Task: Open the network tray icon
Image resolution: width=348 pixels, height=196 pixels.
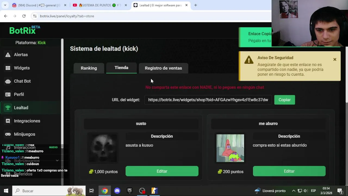Action: [300, 191]
